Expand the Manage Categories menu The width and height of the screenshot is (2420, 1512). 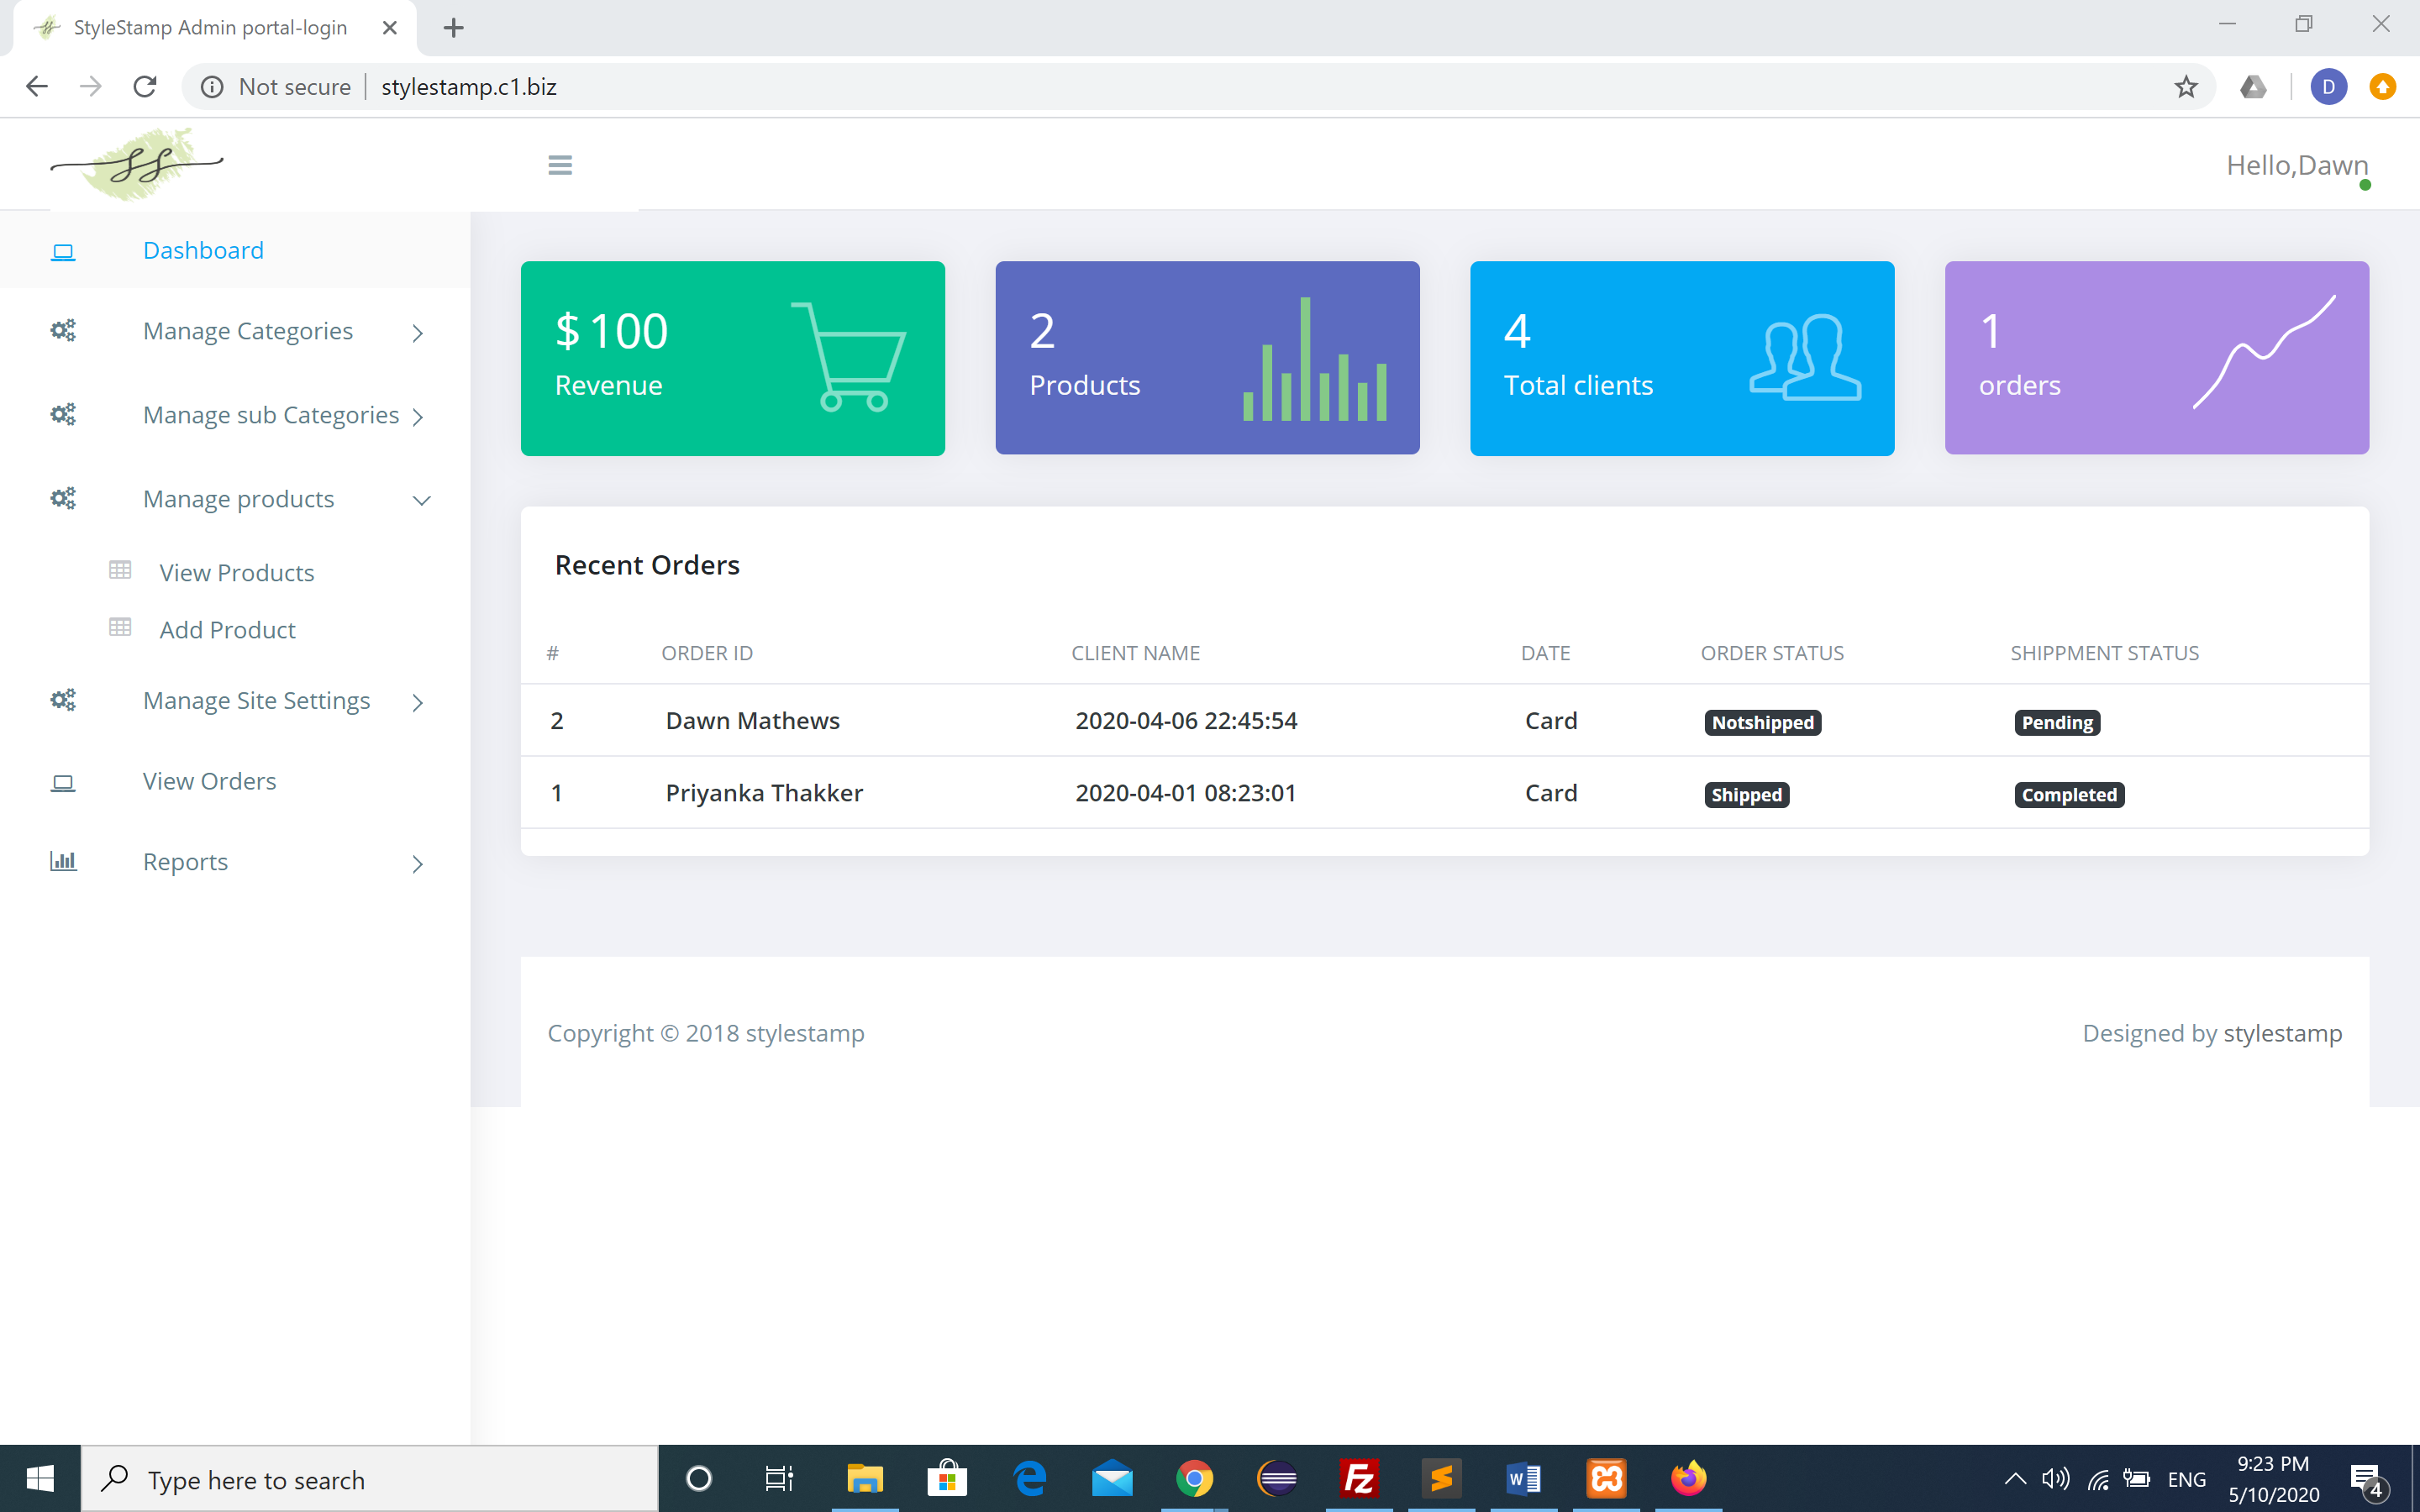point(248,331)
